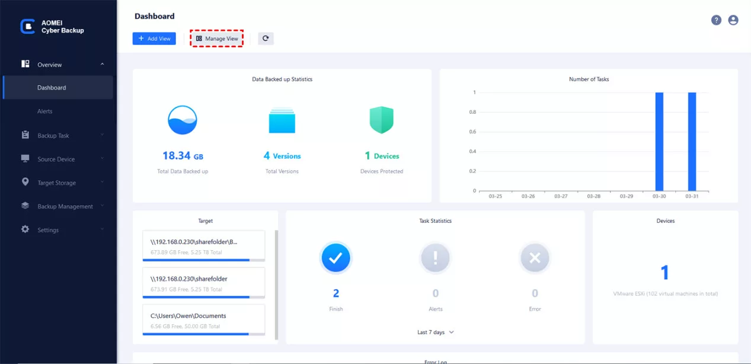751x364 pixels.
Task: Open the Settings gear in the sidebar
Action: 24,229
